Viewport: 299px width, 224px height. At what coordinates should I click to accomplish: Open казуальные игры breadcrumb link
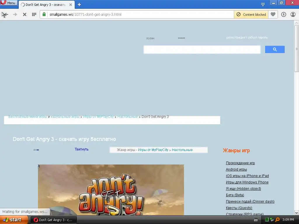pos(65,117)
